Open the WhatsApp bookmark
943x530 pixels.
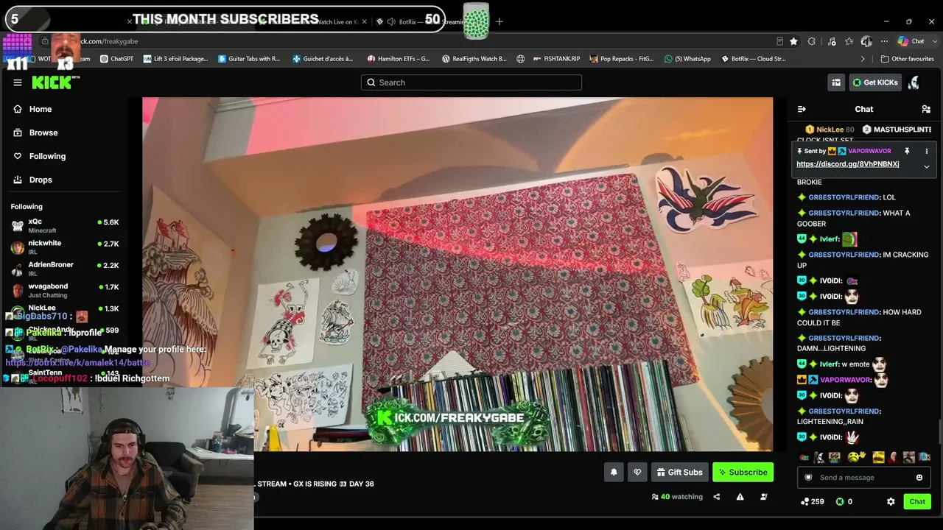pos(687,59)
